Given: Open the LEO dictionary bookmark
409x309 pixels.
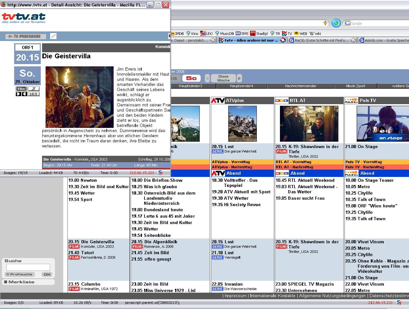Looking at the screenshot, I should point(206,33).
